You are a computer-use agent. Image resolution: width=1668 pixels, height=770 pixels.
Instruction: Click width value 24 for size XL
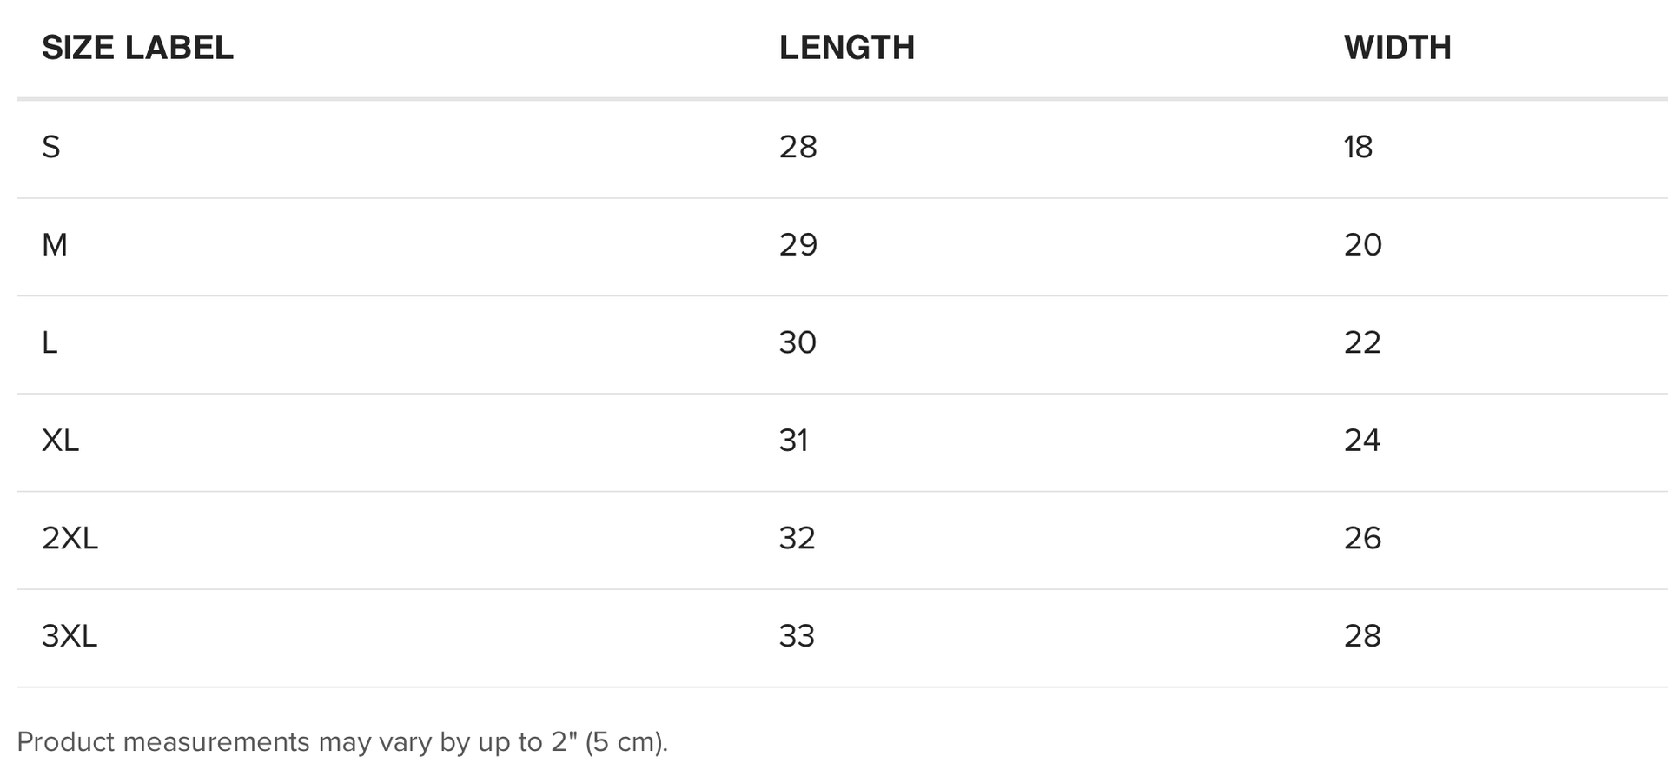coord(1361,441)
